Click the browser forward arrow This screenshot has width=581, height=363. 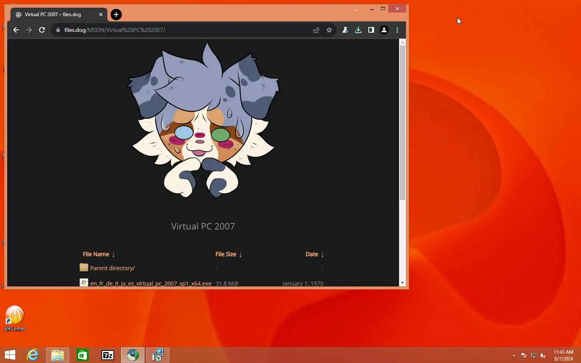click(x=29, y=30)
